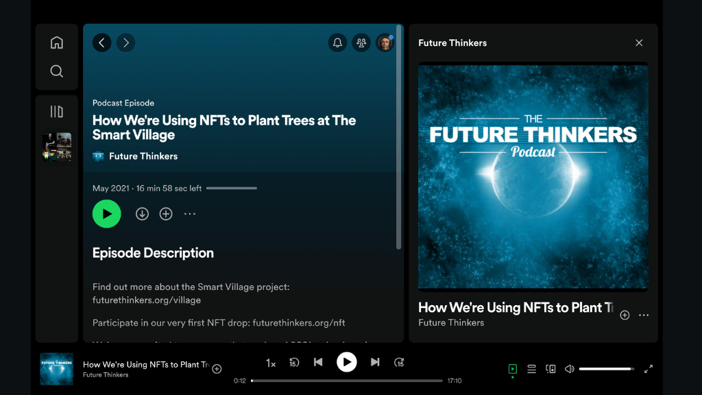Screen dimensions: 702x395
Task: Open the Future Thinkers show link
Action: tap(142, 156)
